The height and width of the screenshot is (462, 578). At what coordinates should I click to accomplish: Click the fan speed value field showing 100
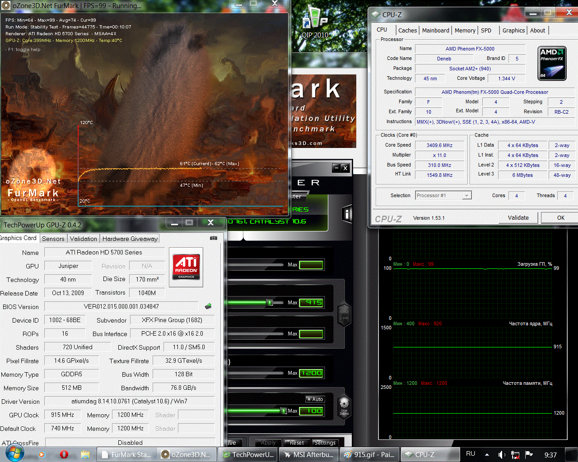(x=312, y=411)
